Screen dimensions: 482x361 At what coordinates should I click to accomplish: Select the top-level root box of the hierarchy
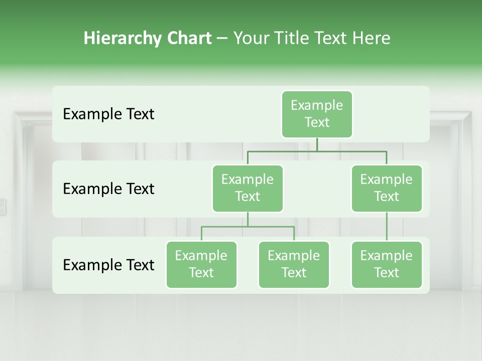click(x=317, y=114)
